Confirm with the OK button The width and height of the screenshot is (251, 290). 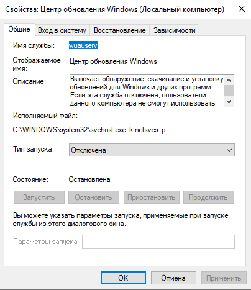[123, 278]
